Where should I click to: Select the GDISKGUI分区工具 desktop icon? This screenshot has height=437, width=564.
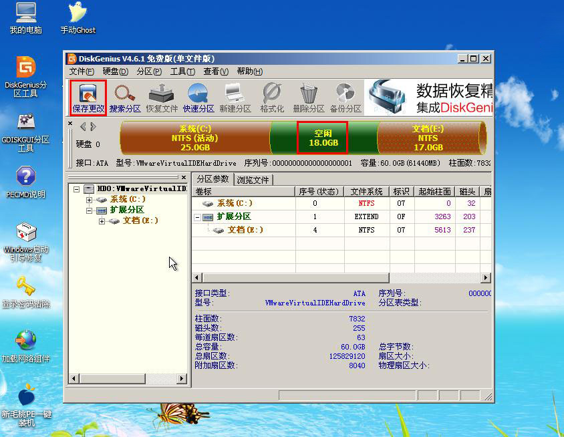25,132
